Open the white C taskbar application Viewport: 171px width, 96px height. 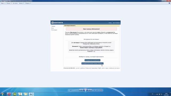click(x=20, y=94)
